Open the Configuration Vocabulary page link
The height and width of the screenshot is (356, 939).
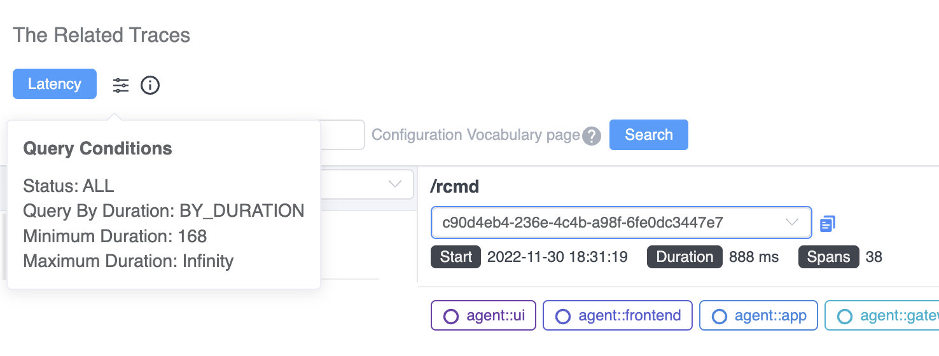point(475,135)
